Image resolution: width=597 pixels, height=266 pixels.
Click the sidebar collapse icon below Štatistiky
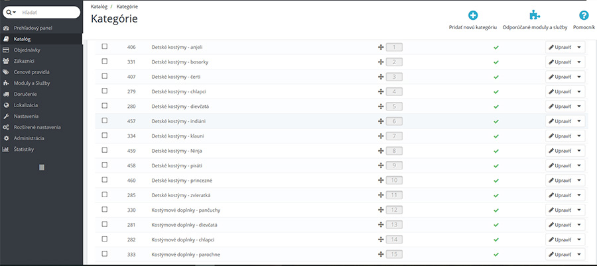tap(42, 167)
